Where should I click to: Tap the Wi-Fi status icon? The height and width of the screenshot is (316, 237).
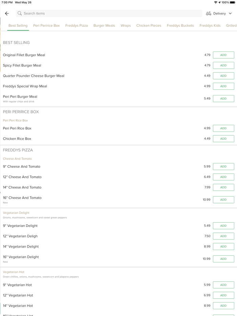tap(216, 2)
